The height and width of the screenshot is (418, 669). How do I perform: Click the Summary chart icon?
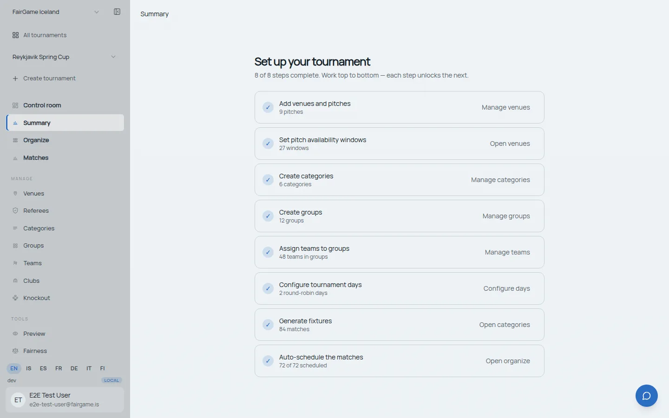tap(15, 123)
